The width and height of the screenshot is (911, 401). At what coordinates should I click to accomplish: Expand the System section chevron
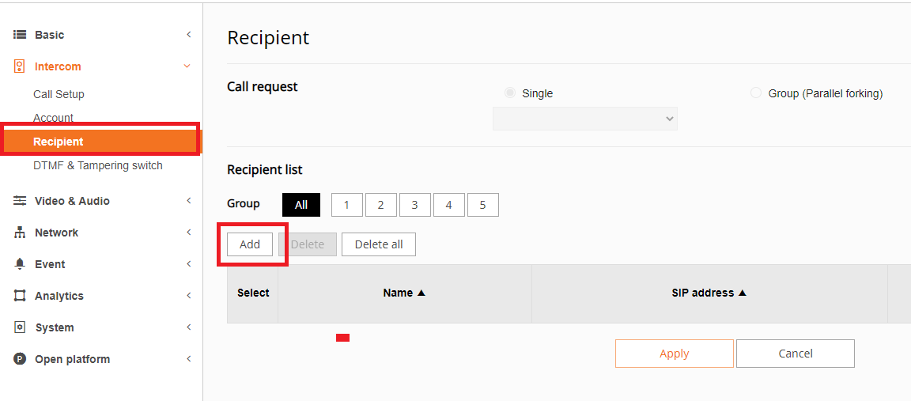coord(188,327)
